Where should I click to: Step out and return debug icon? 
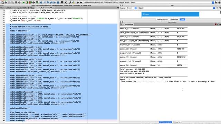51,2
